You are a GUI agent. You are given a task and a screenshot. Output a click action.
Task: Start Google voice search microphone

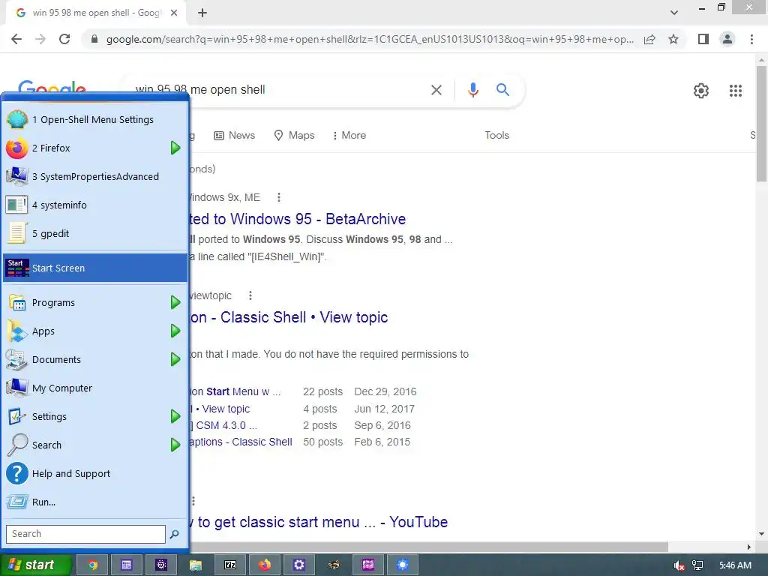(472, 90)
